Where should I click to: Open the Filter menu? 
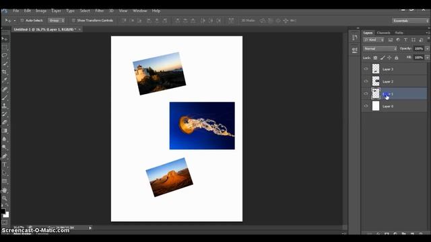click(99, 11)
